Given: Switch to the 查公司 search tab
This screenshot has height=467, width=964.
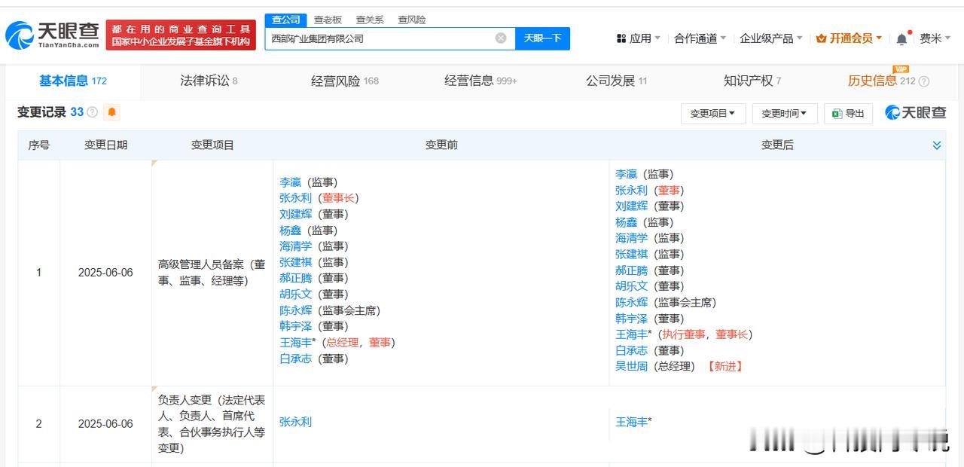Looking at the screenshot, I should (285, 20).
